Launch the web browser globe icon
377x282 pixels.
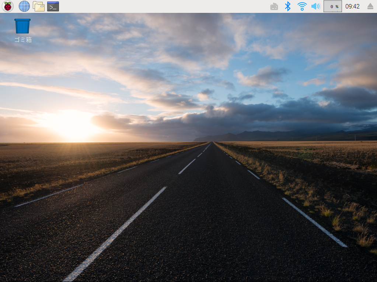click(x=24, y=6)
